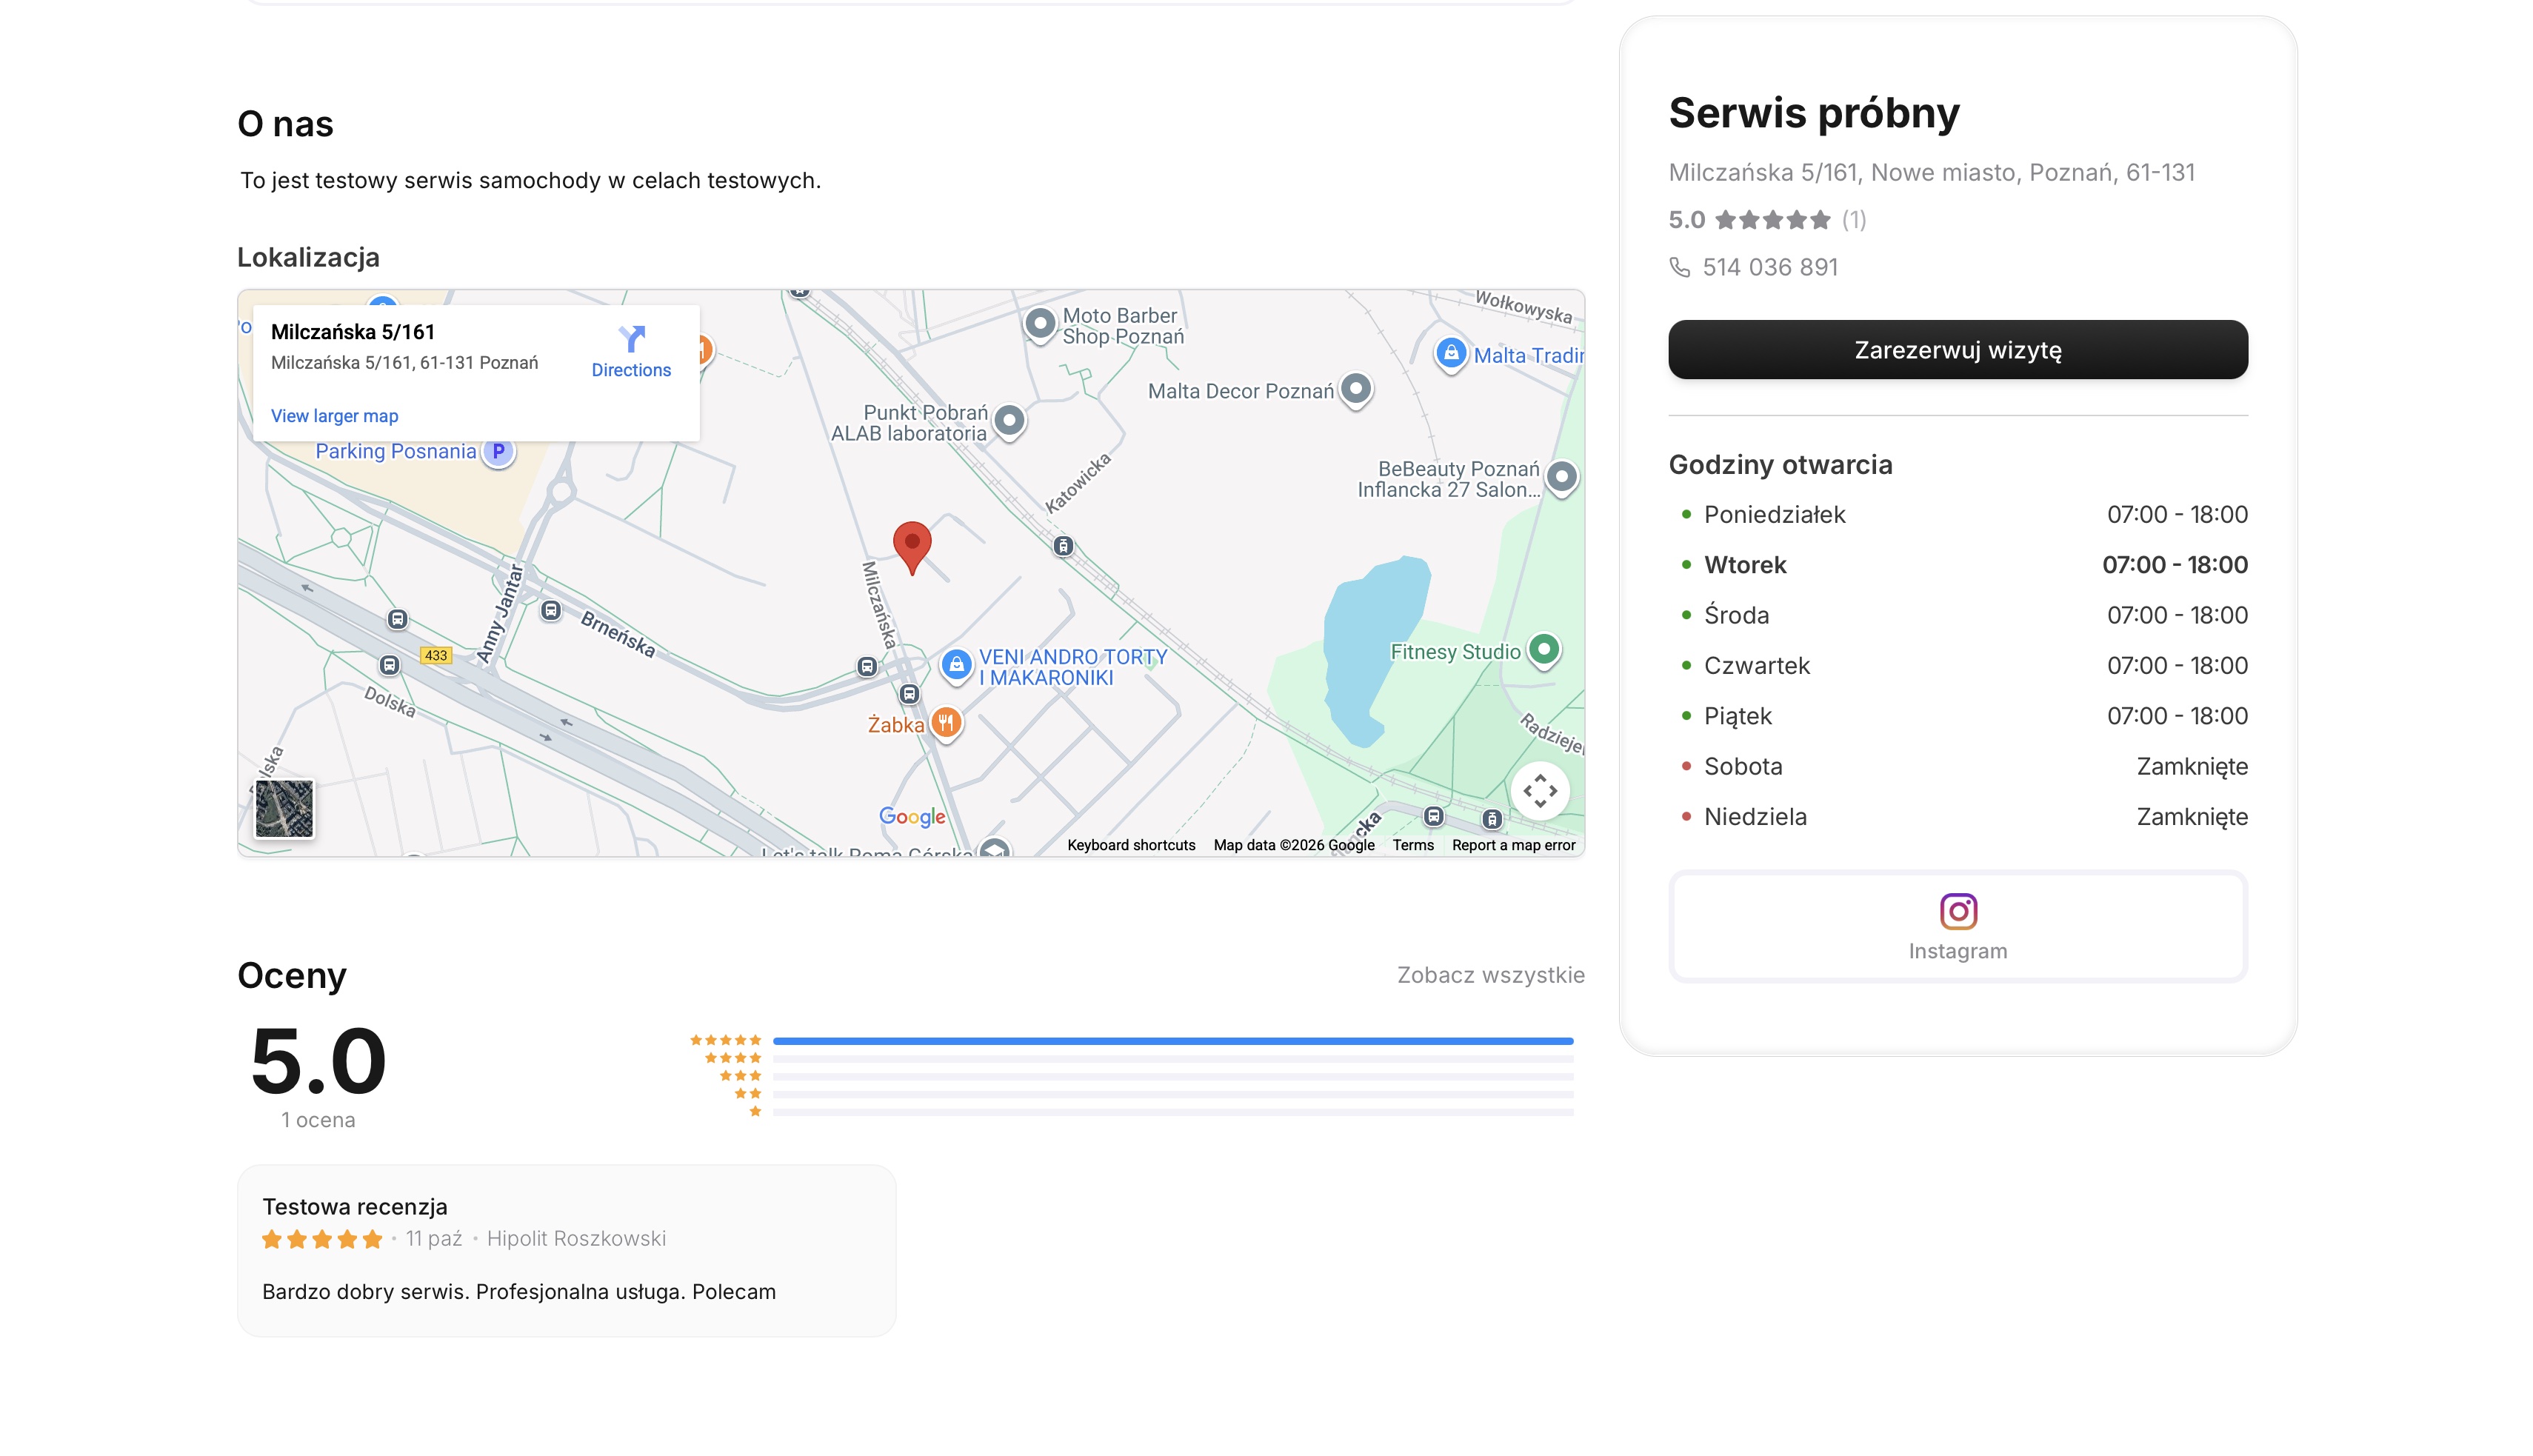The height and width of the screenshot is (1456, 2533).
Task: Click the Directions arrow icon on the map card
Action: point(631,339)
